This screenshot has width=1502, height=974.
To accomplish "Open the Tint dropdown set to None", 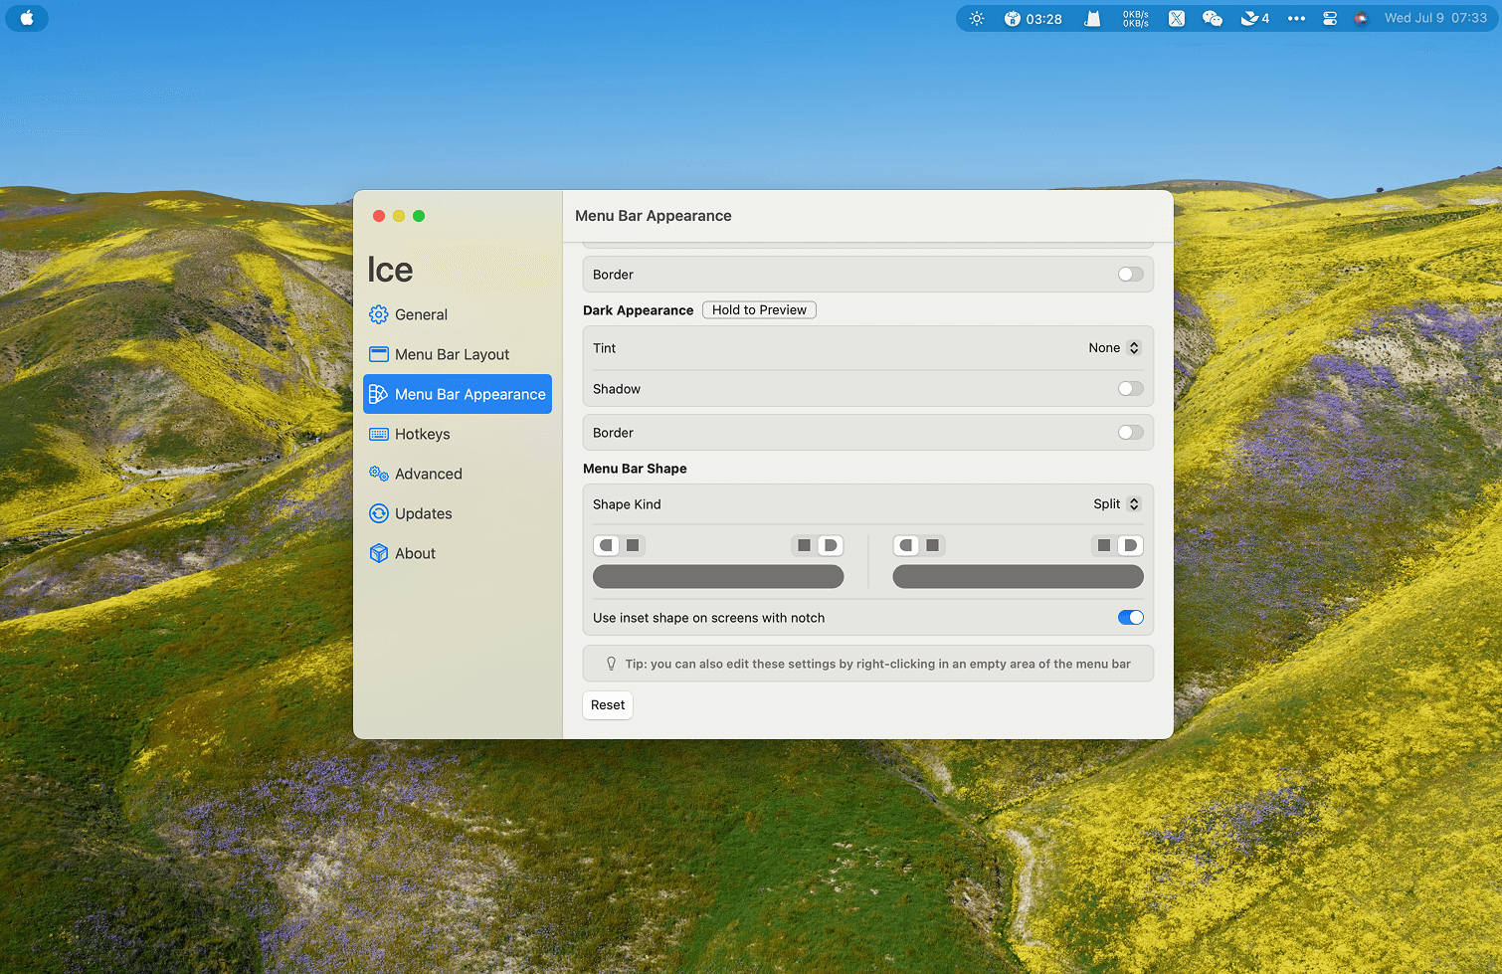I will [1113, 347].
